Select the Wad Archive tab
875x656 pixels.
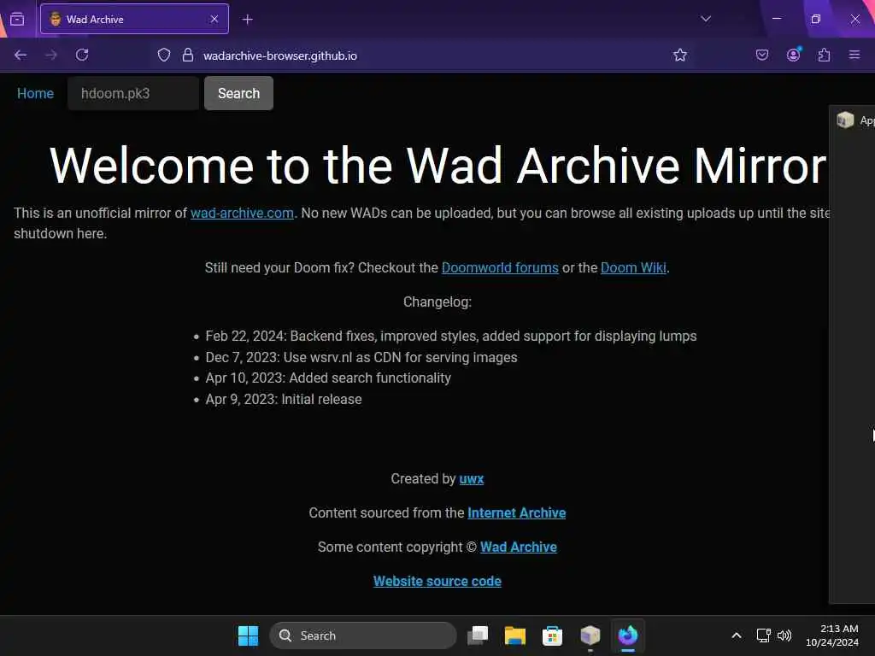134,19
